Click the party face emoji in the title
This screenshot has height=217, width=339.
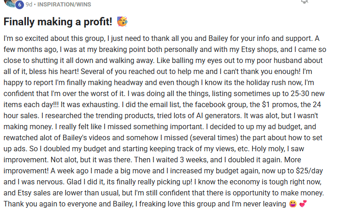click(122, 22)
